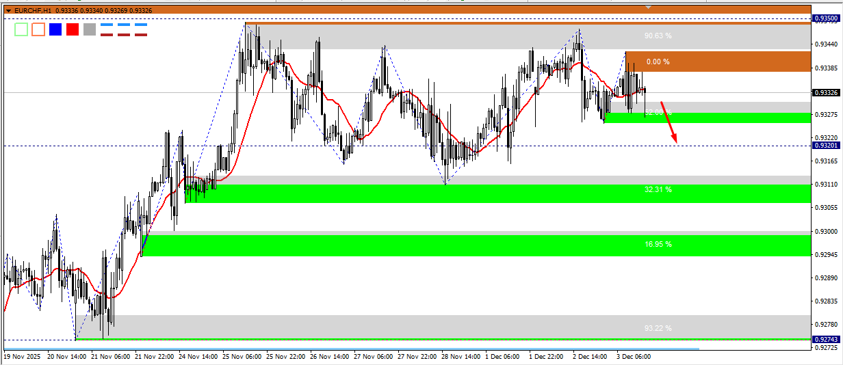Click the green outlined square indicator button
843x365 pixels.
point(21,29)
